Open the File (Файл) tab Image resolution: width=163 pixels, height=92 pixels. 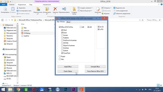point(4,5)
